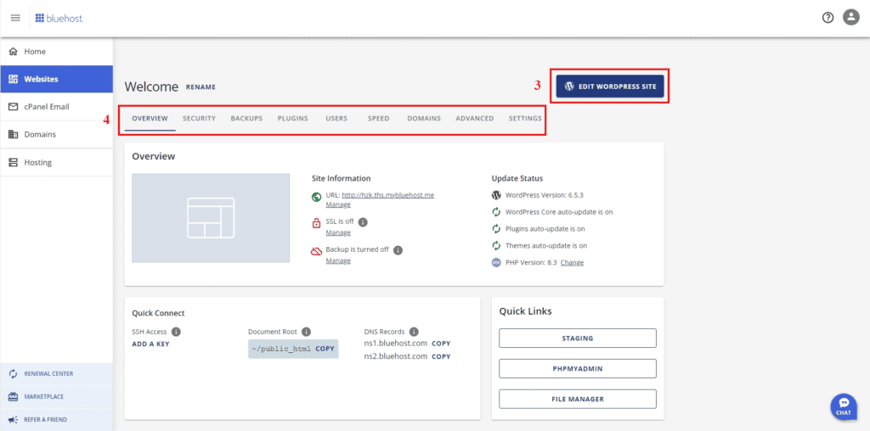Click the ns1.bluehost.com text
The width and height of the screenshot is (870, 431).
[x=396, y=344]
